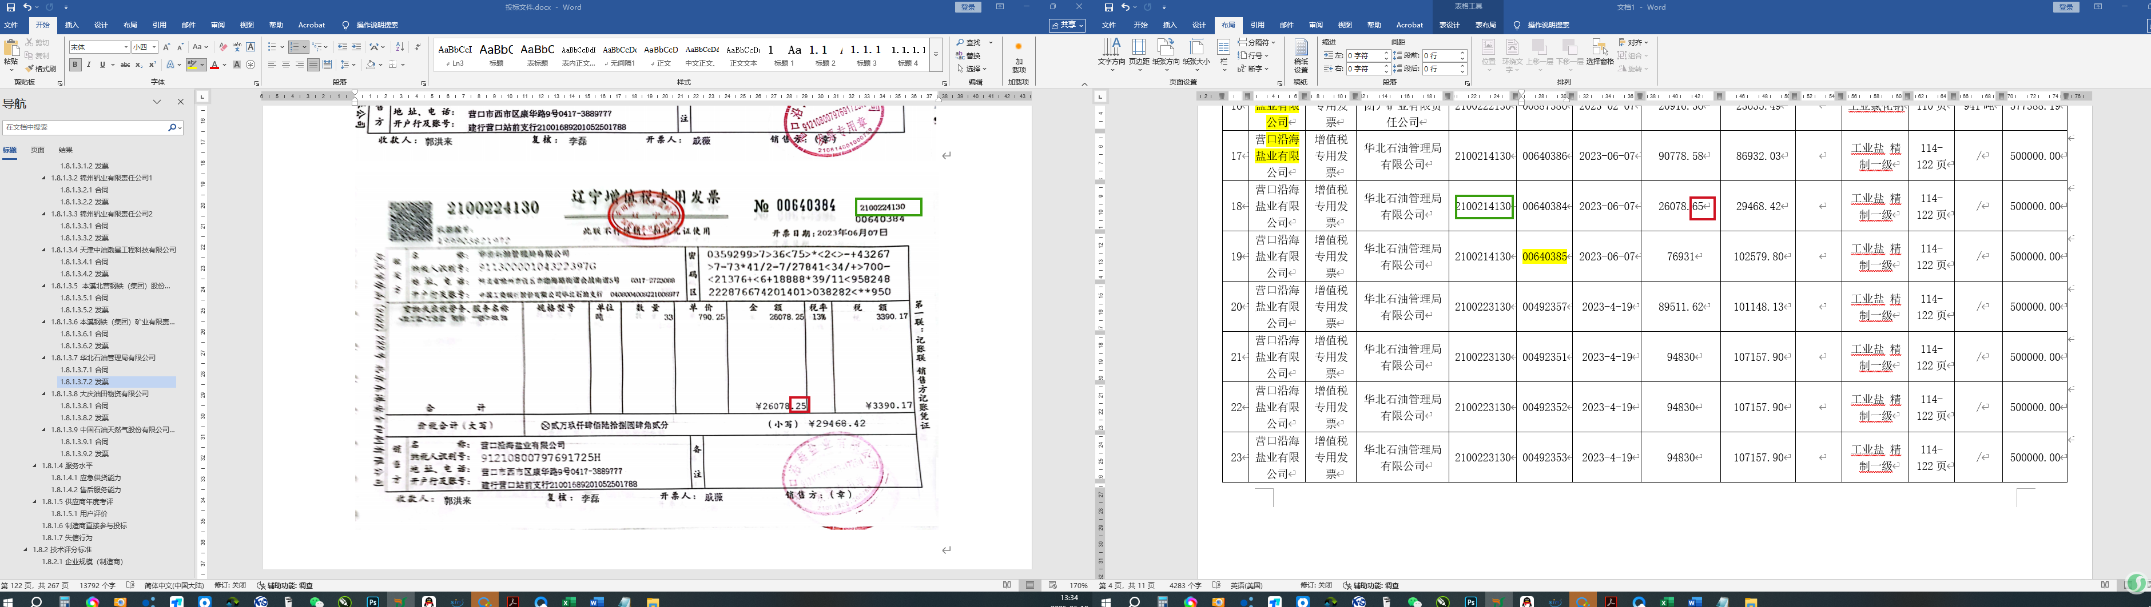
Task: Open the navigation pane search options dropdown
Action: coord(180,127)
